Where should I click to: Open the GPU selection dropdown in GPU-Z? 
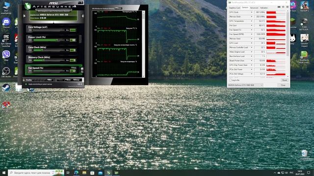point(245,85)
